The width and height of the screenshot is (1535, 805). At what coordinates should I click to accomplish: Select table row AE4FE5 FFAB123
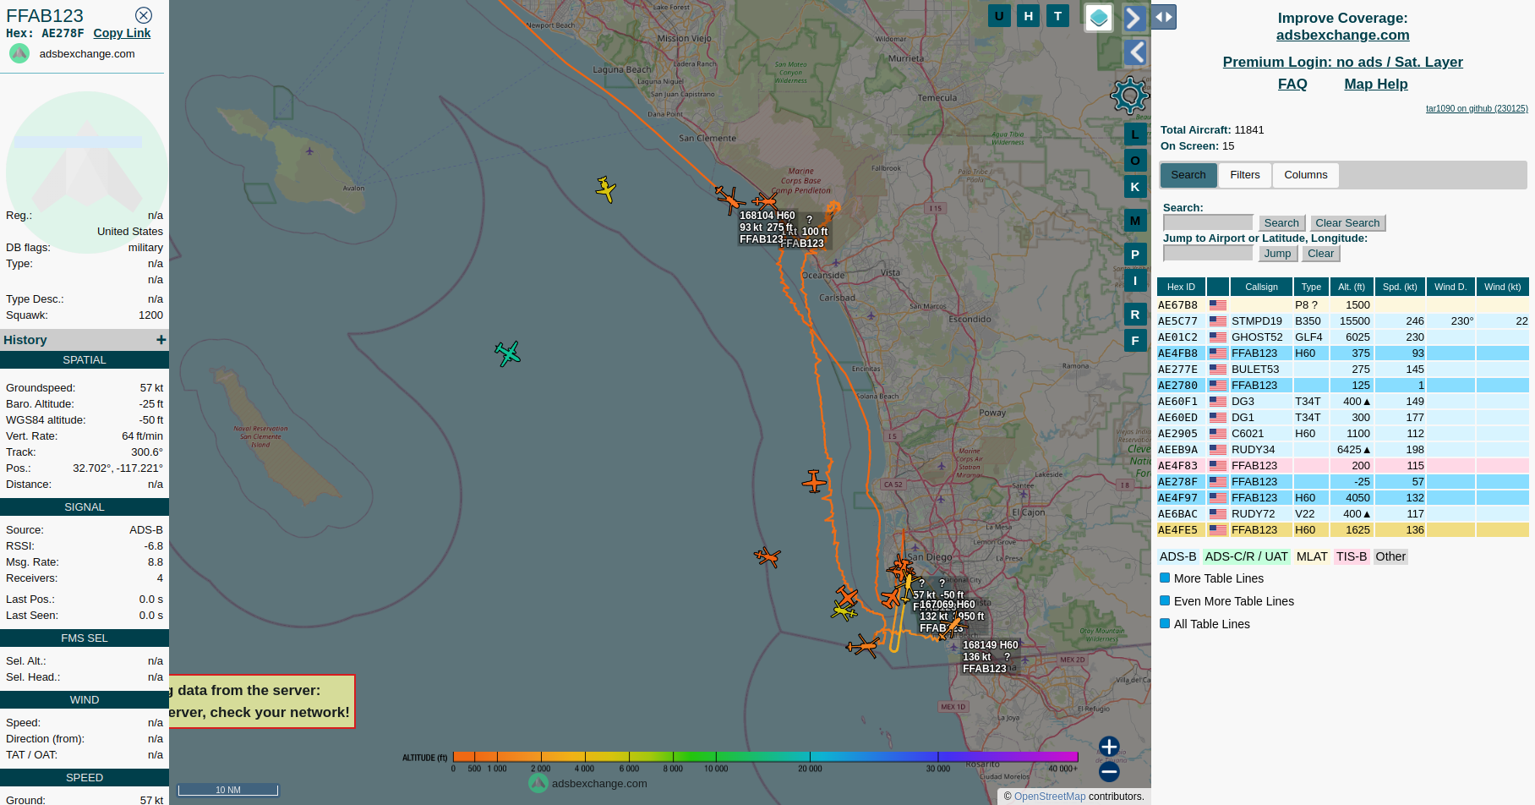(1342, 530)
